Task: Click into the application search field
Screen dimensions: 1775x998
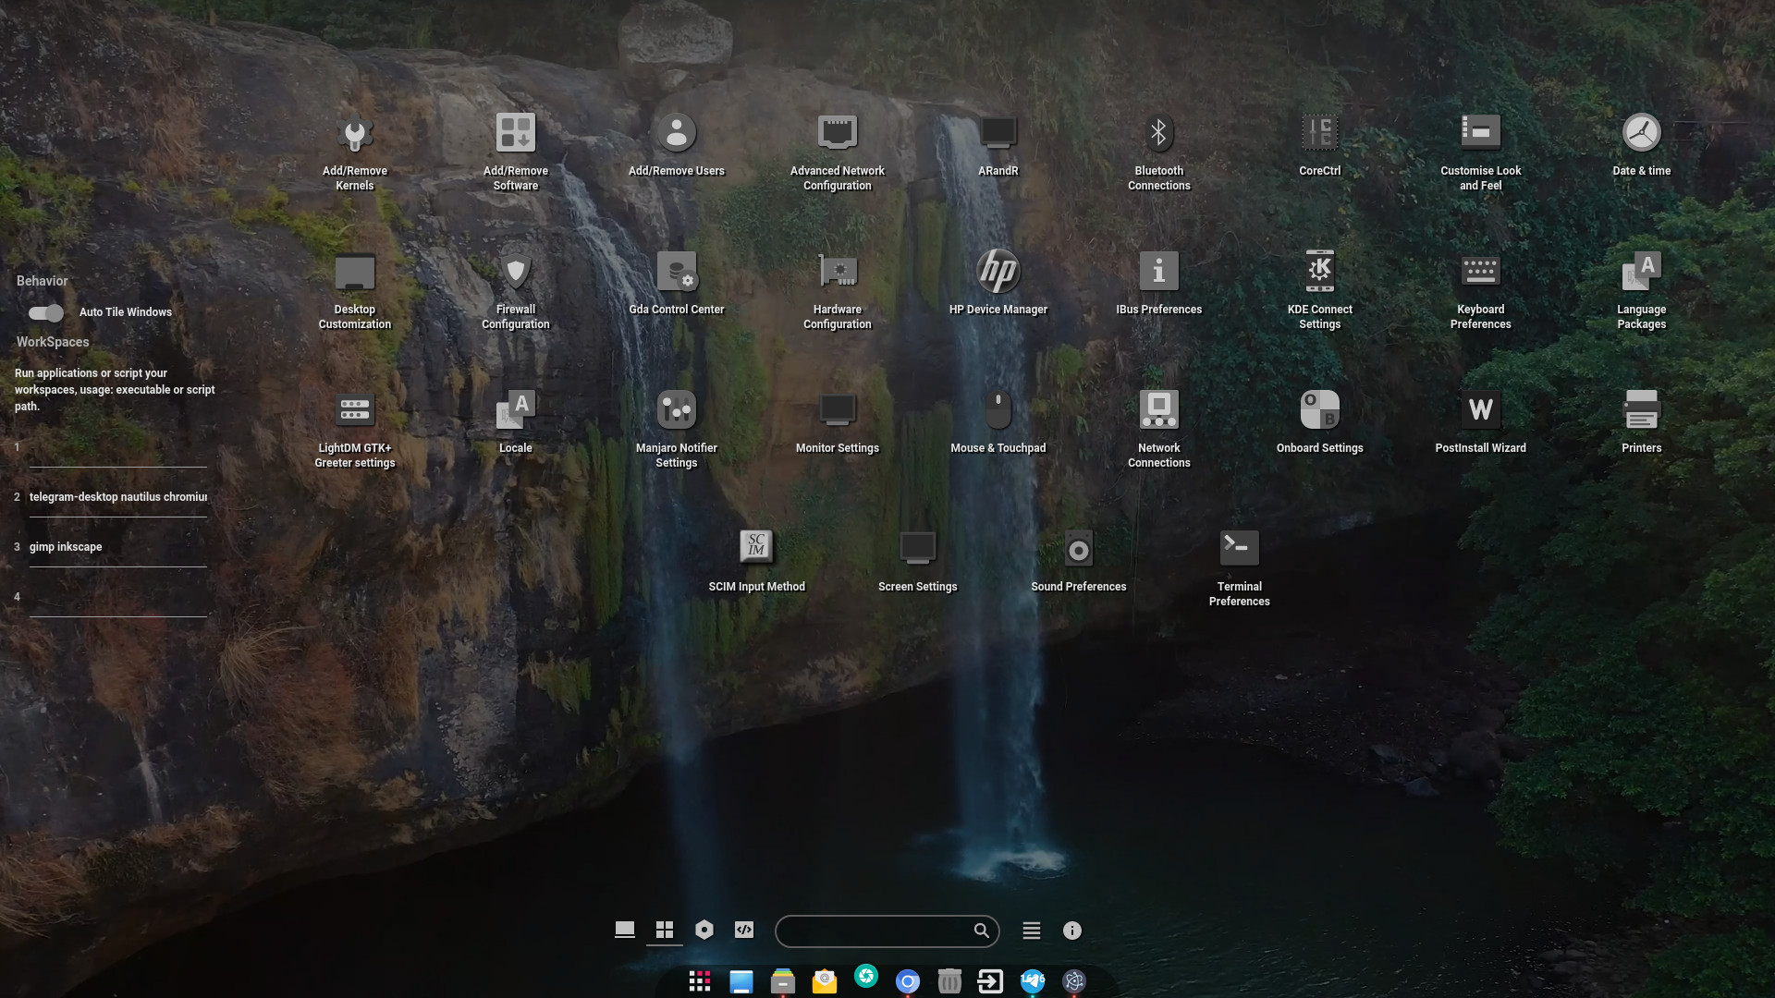Action: tap(874, 931)
